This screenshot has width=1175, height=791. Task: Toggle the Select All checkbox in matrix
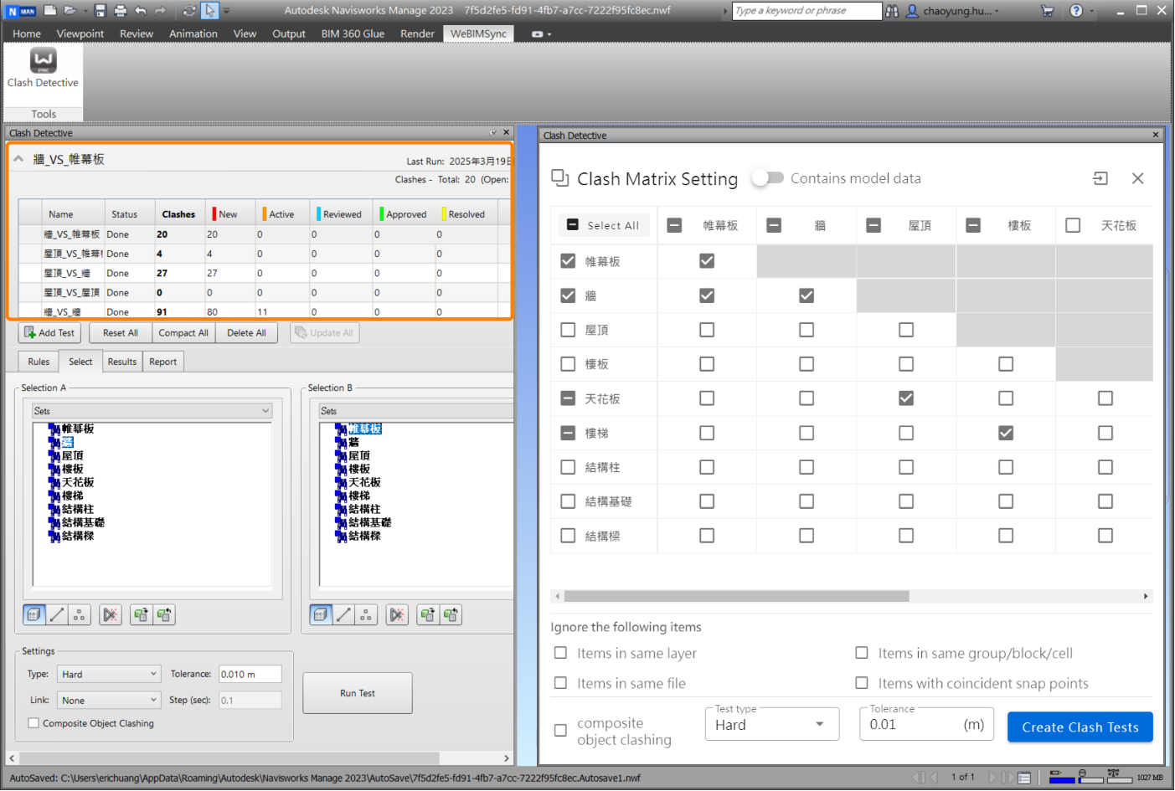click(x=573, y=225)
